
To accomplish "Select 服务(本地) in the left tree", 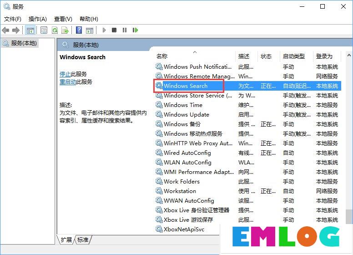I will [x=24, y=43].
